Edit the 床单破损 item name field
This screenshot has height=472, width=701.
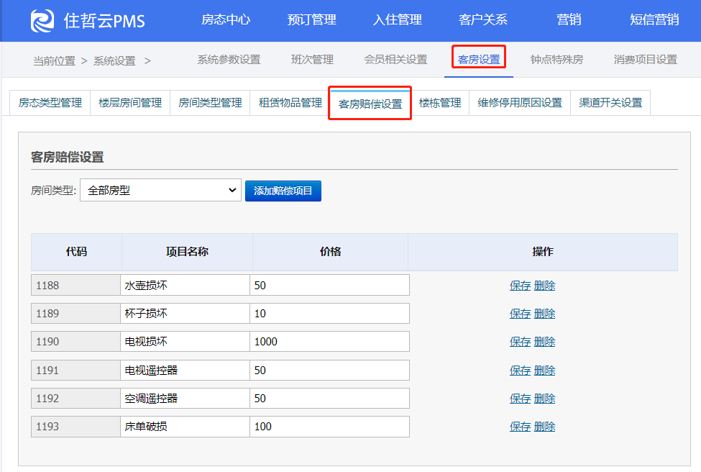click(185, 427)
